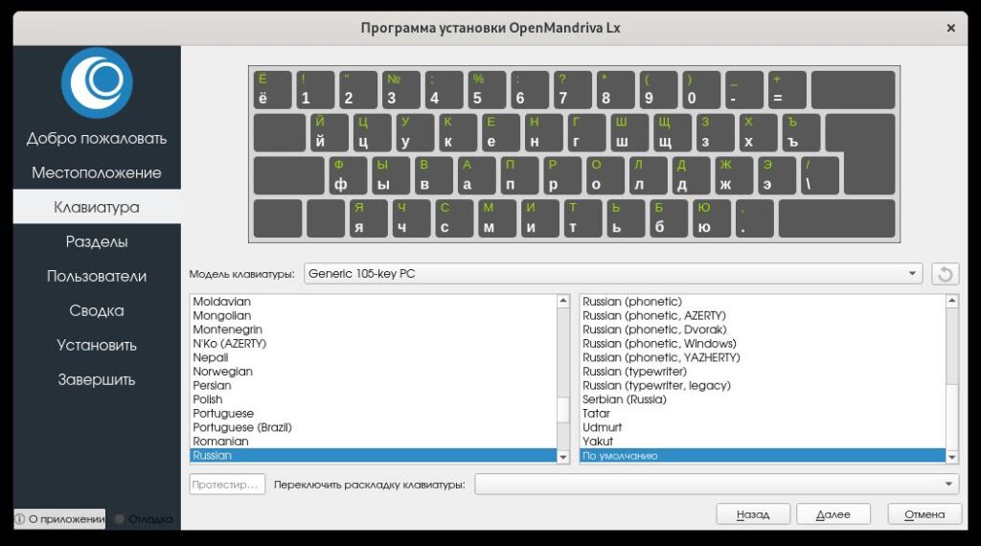Click the 'Отмена' button
981x546 pixels.
point(924,514)
